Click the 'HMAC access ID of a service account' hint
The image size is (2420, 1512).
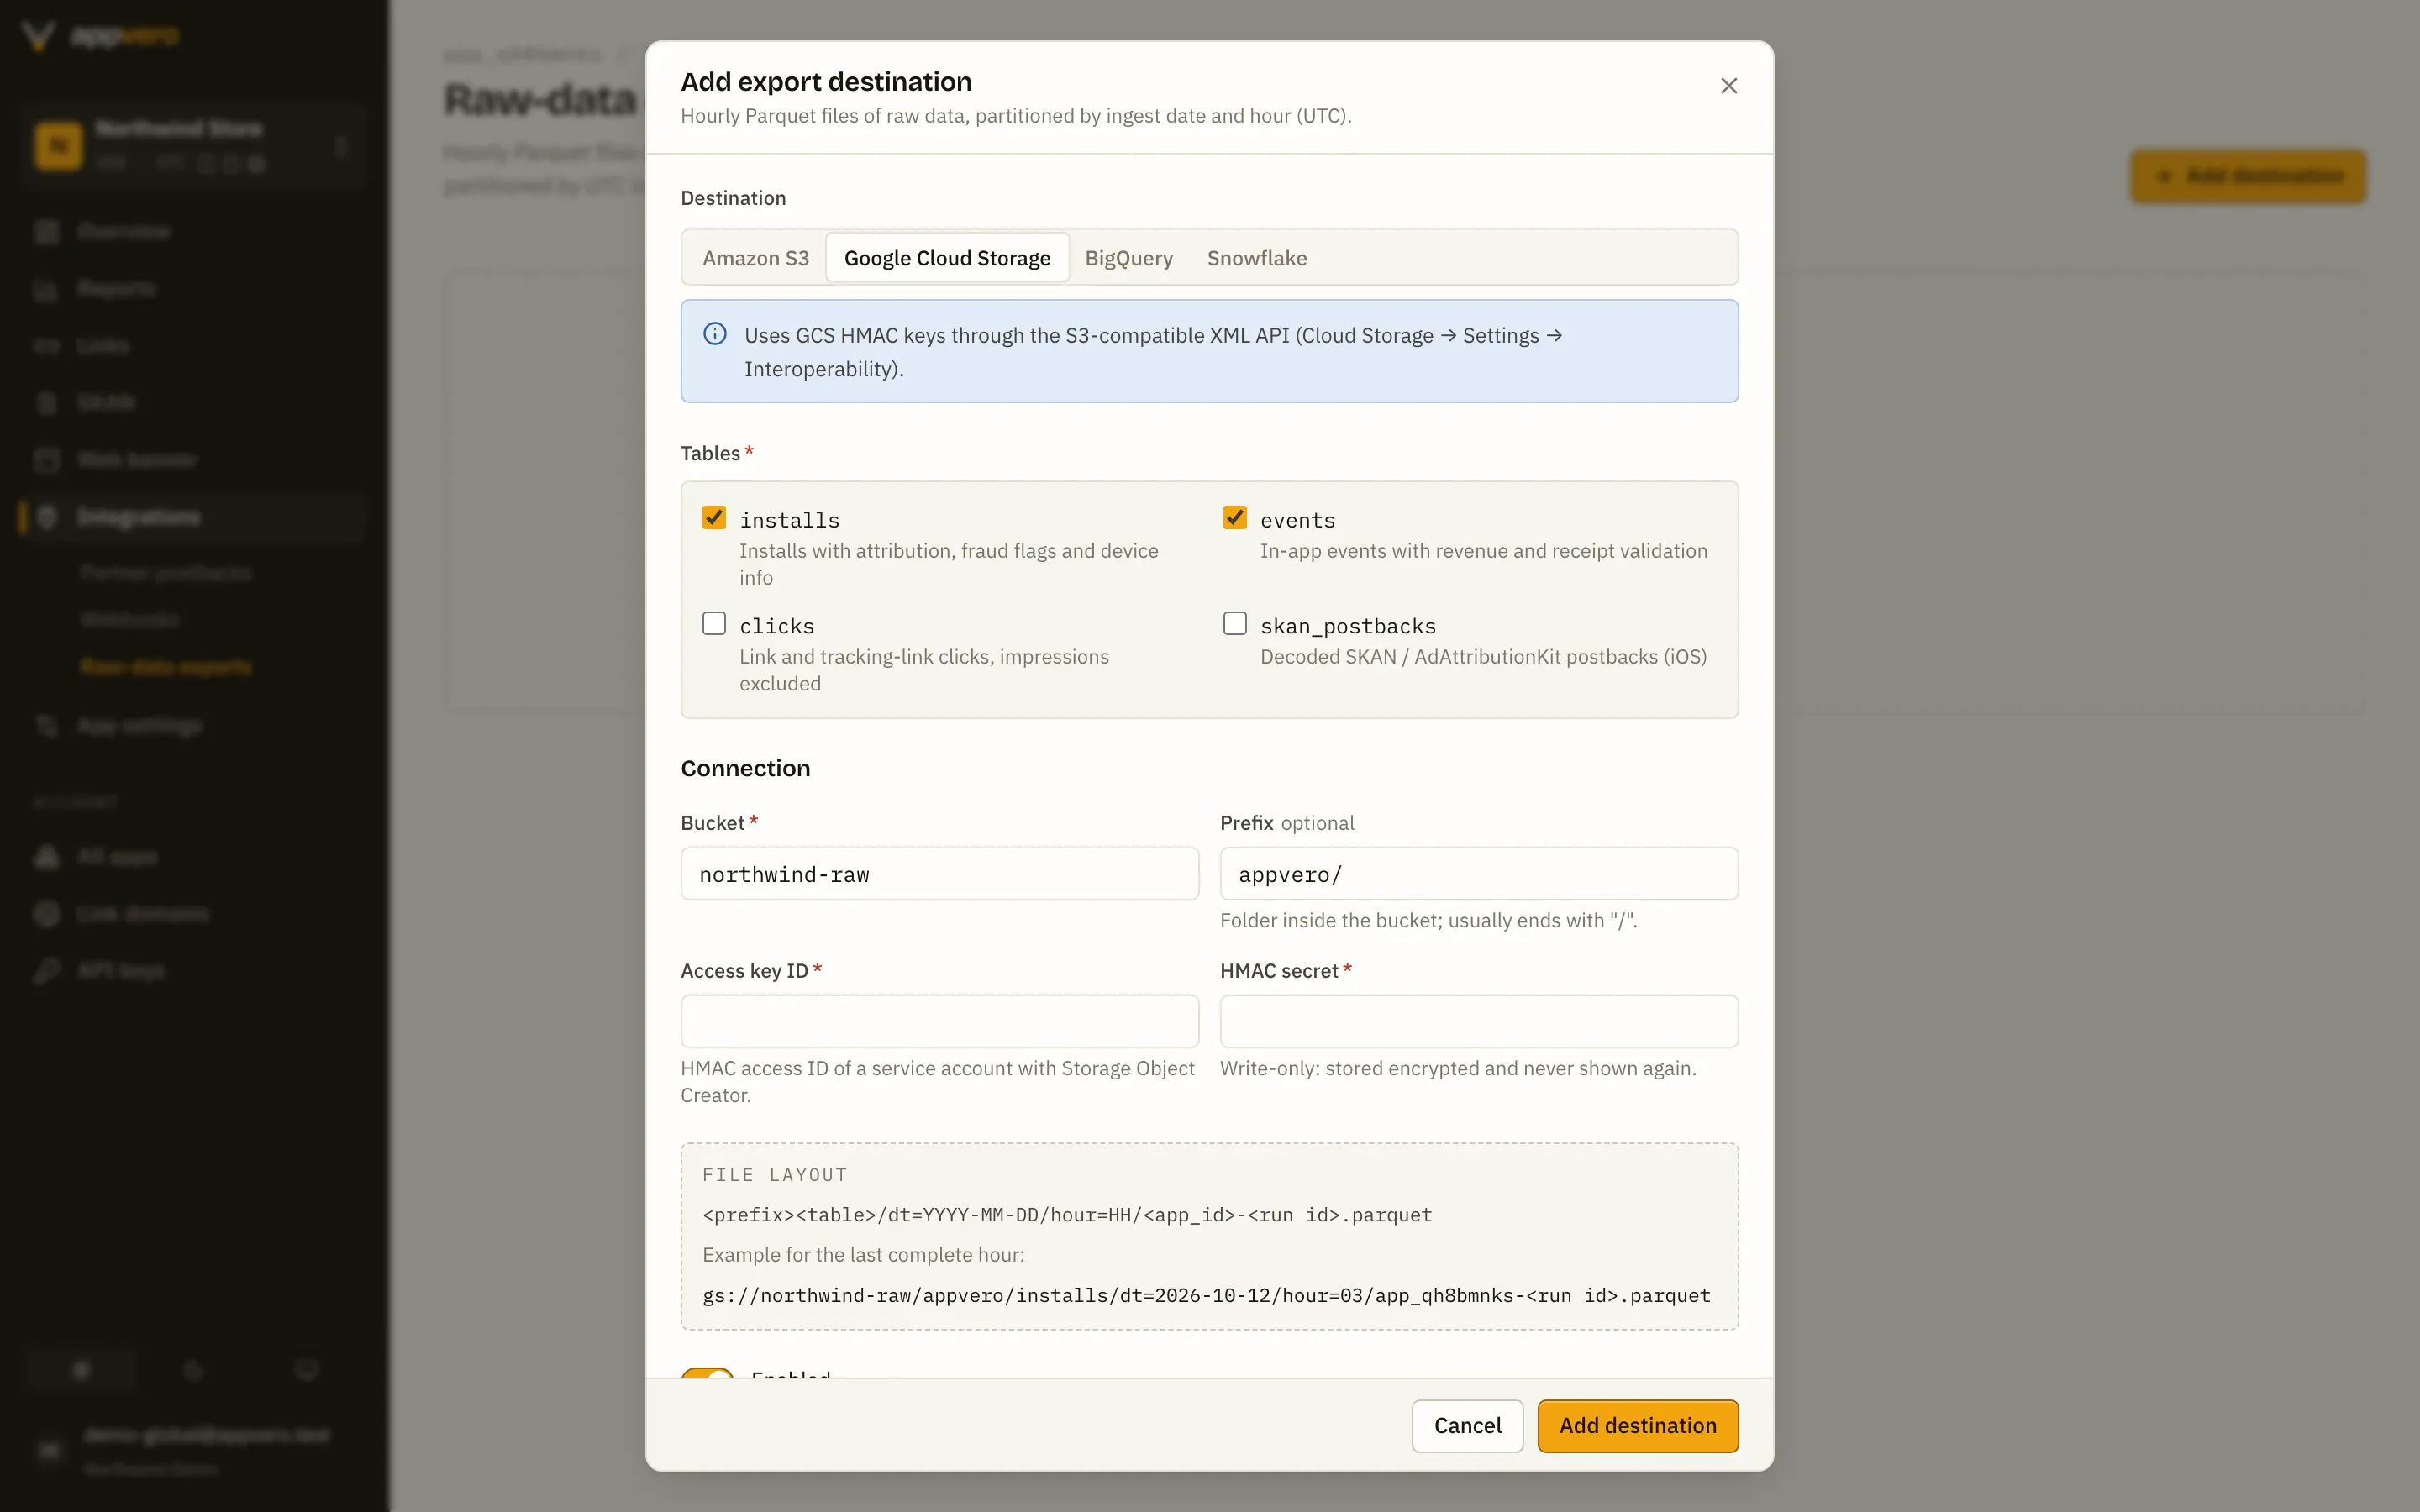(x=937, y=1081)
